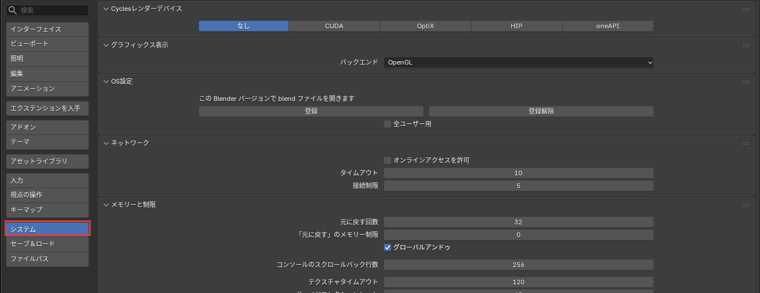This screenshot has height=293, width=760.
Task: Click the grip dots on メモリーと制限 panel
Action: (746, 205)
